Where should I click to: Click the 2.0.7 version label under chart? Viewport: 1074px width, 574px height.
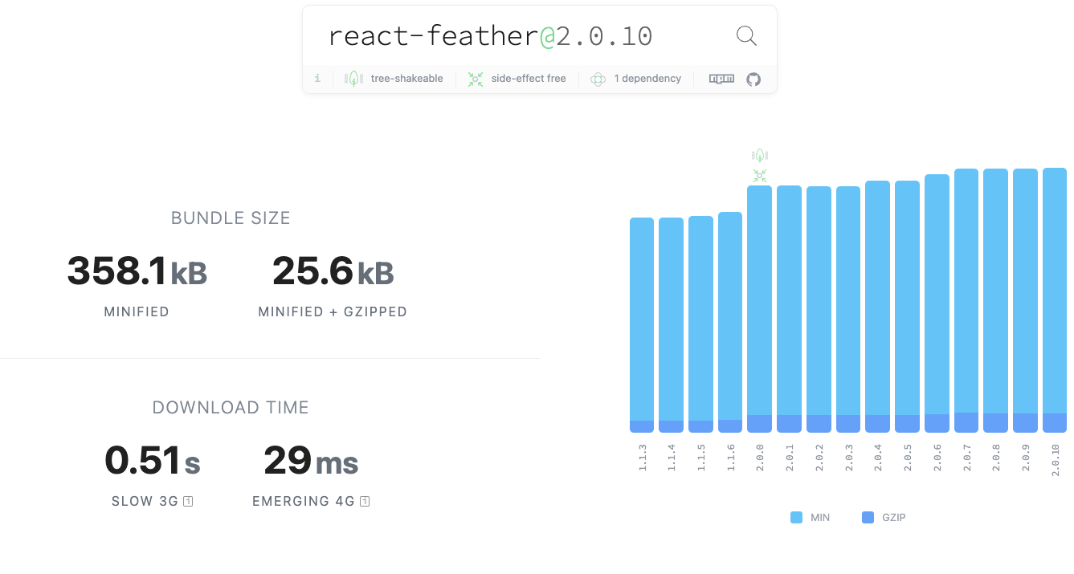pos(966,457)
